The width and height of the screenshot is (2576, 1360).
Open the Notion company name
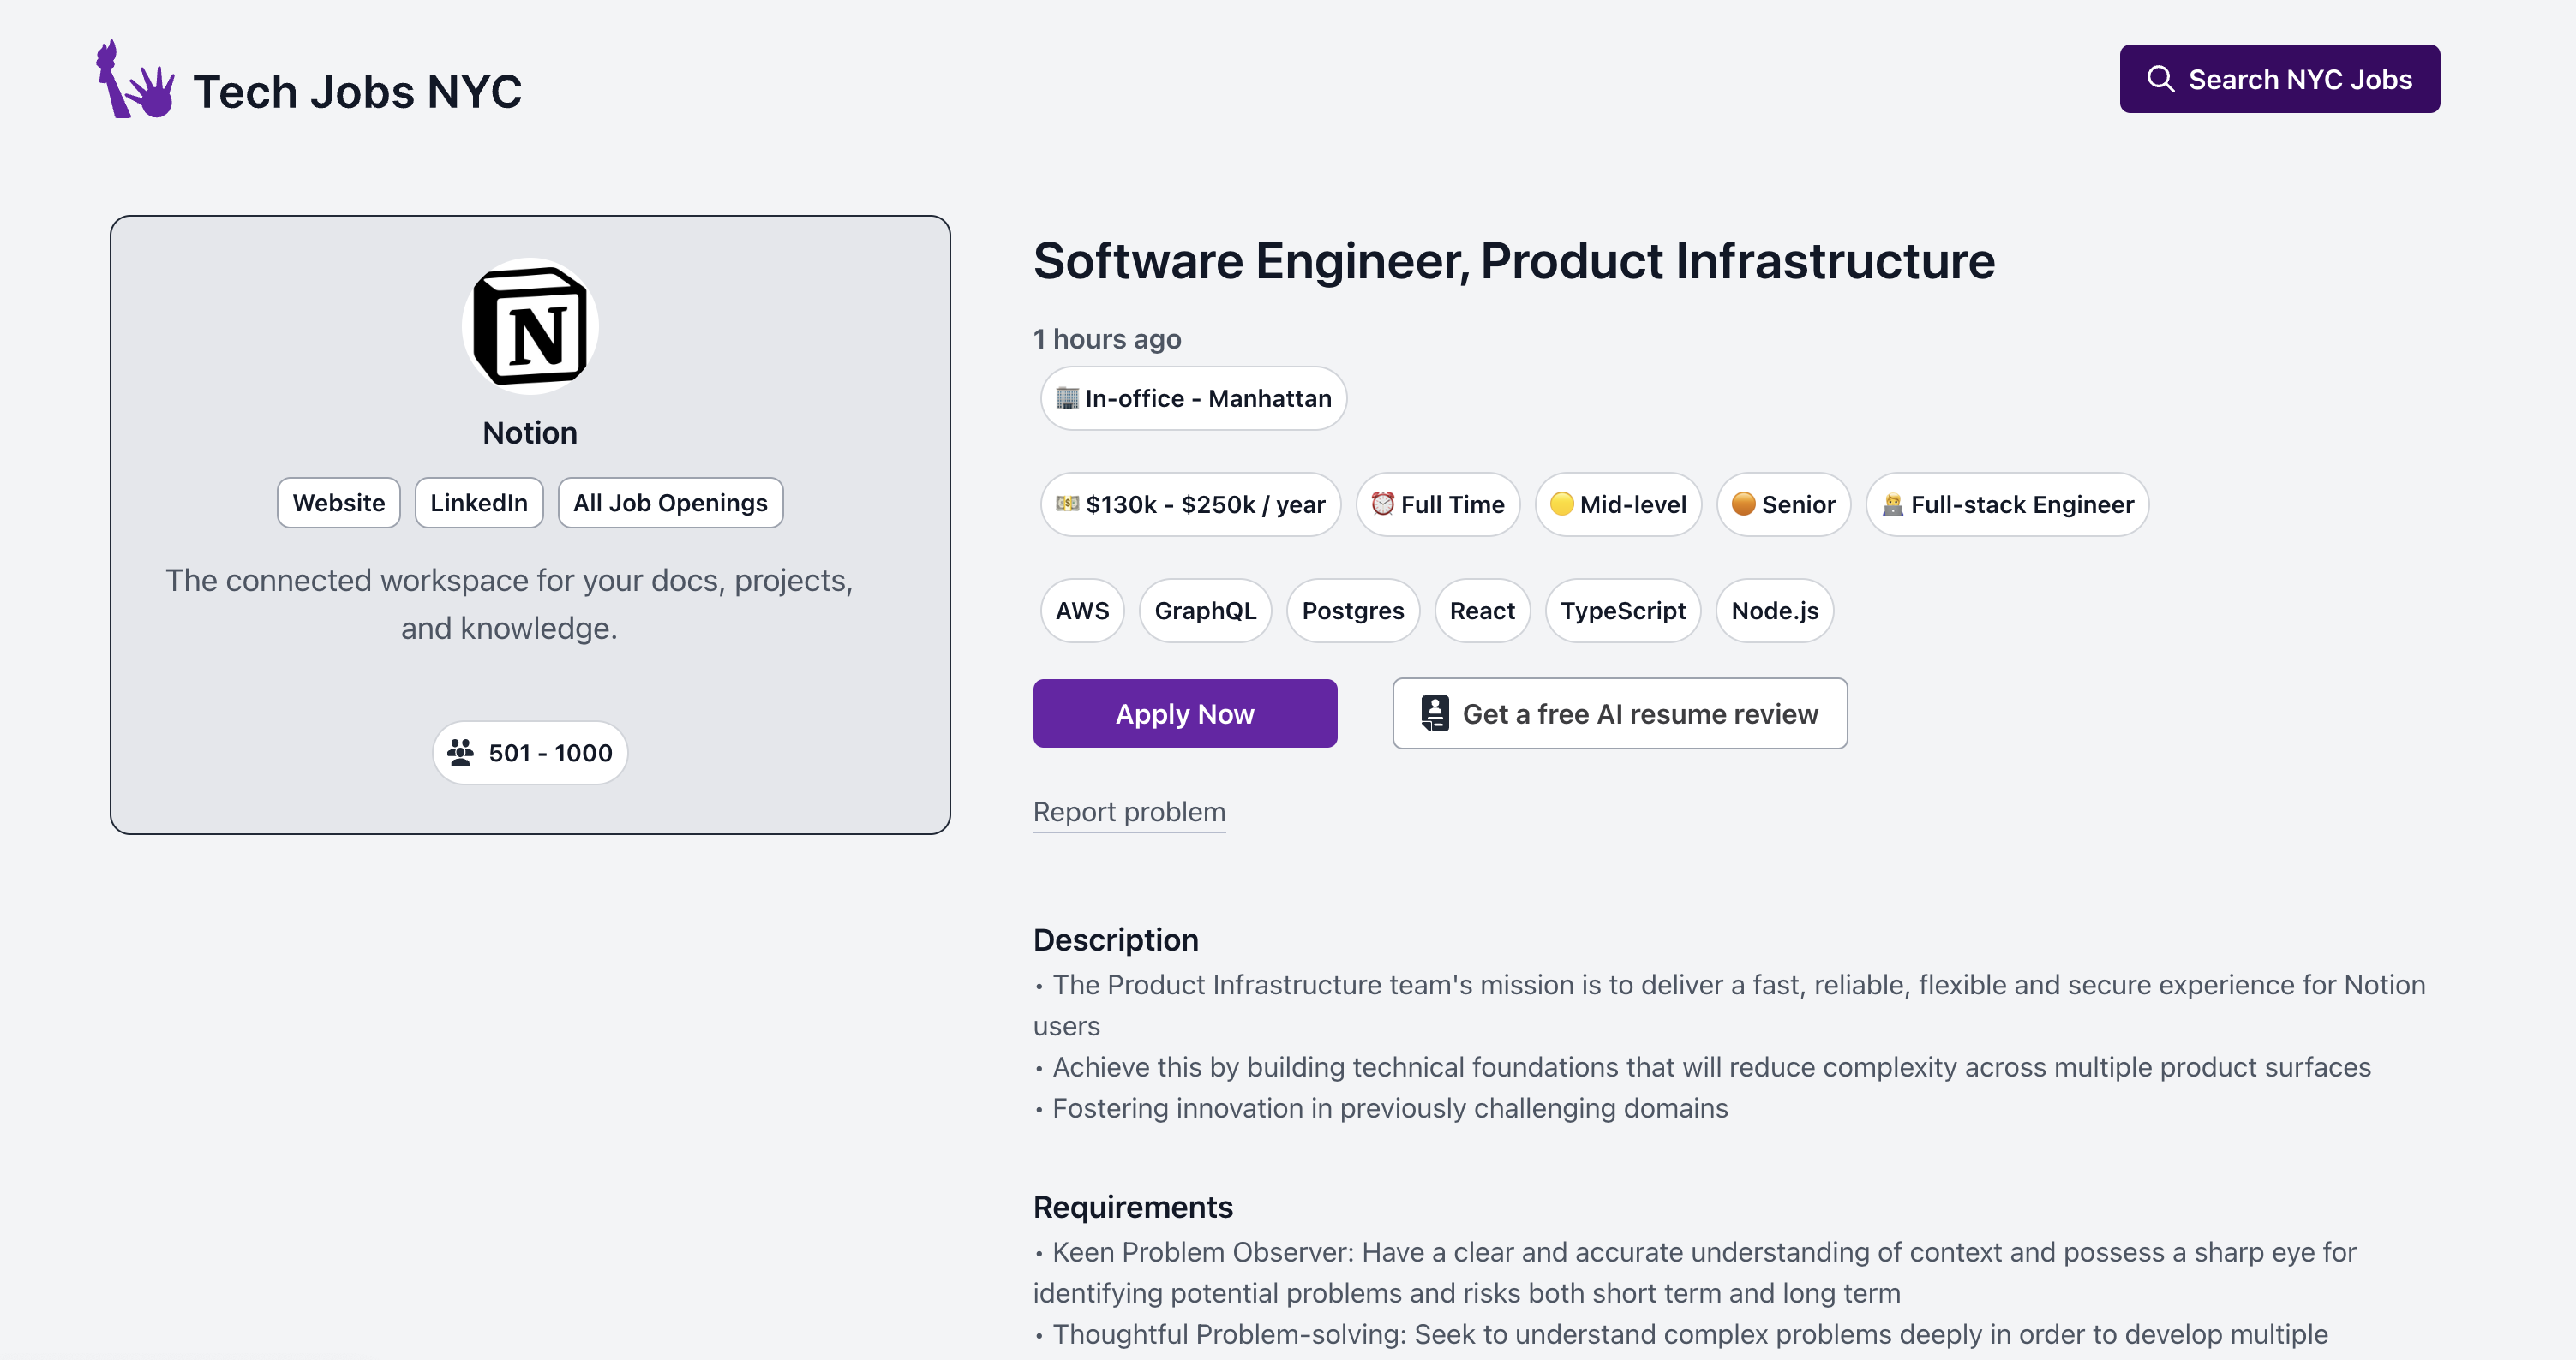click(x=530, y=432)
